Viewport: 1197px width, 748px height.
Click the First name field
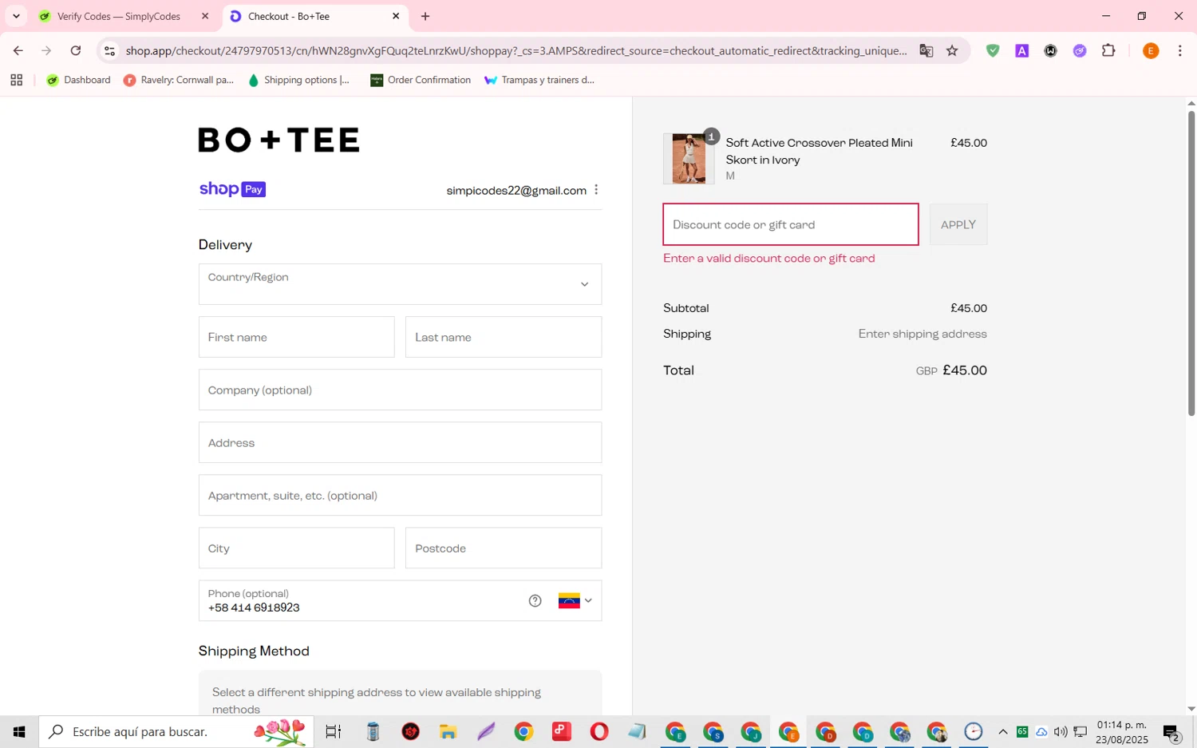[x=296, y=337]
